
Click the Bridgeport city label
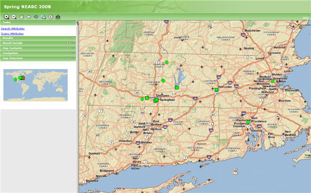107,171
